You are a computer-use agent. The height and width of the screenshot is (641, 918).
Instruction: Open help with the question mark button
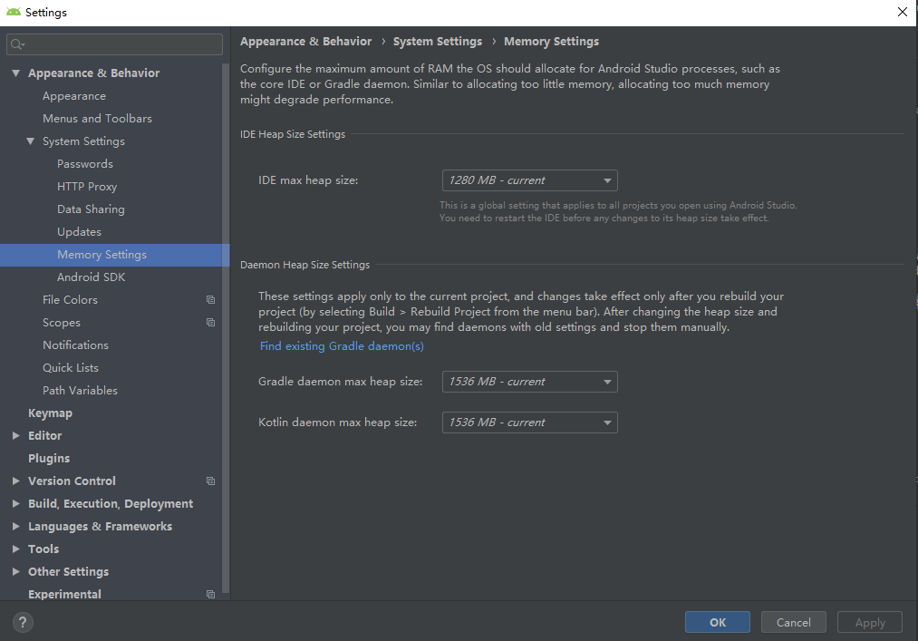23,622
